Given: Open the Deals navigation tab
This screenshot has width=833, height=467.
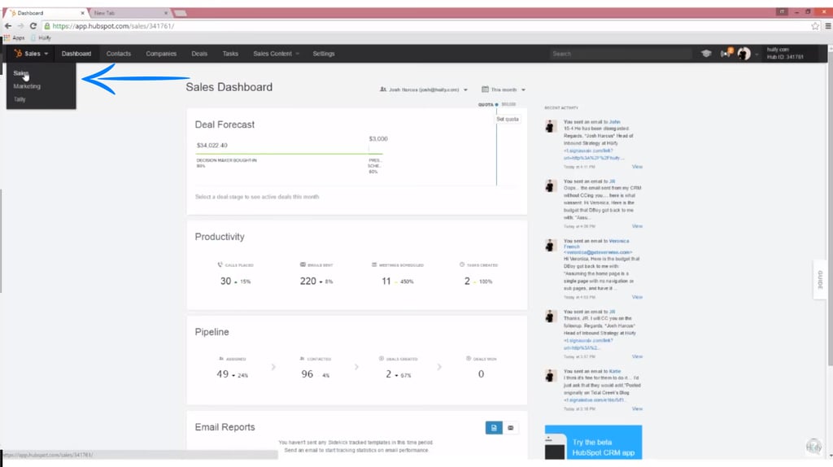Looking at the screenshot, I should (199, 54).
